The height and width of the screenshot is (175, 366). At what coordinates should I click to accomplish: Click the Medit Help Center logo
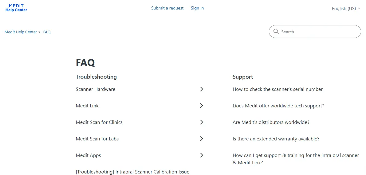click(16, 8)
